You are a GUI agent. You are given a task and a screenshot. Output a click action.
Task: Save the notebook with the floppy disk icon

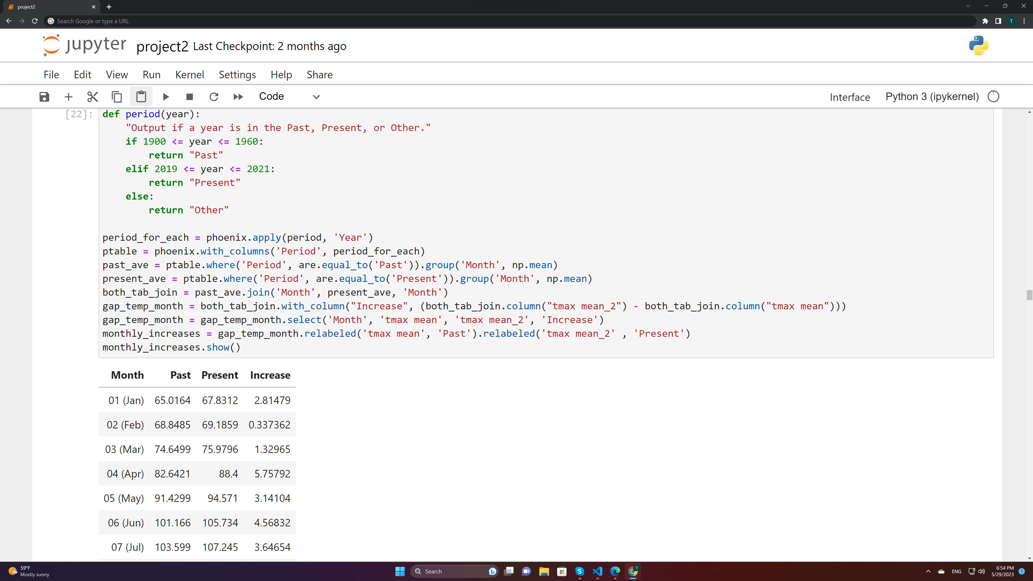44,97
